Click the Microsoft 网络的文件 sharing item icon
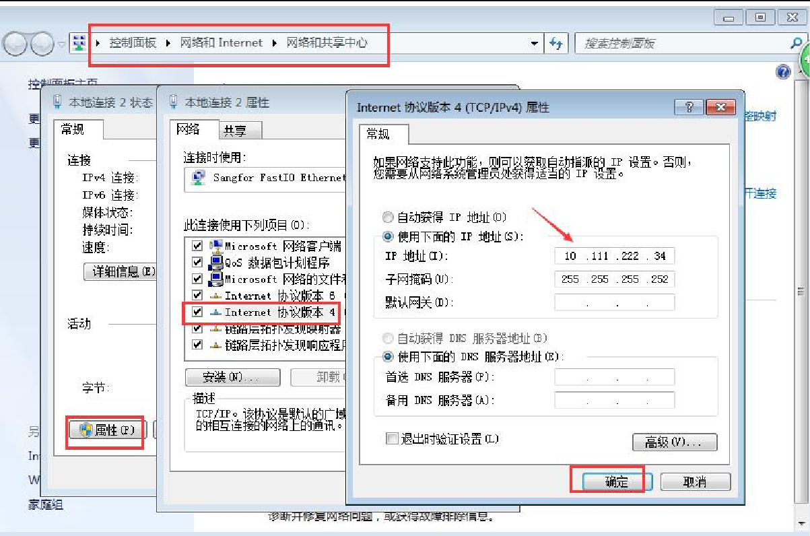 216,279
